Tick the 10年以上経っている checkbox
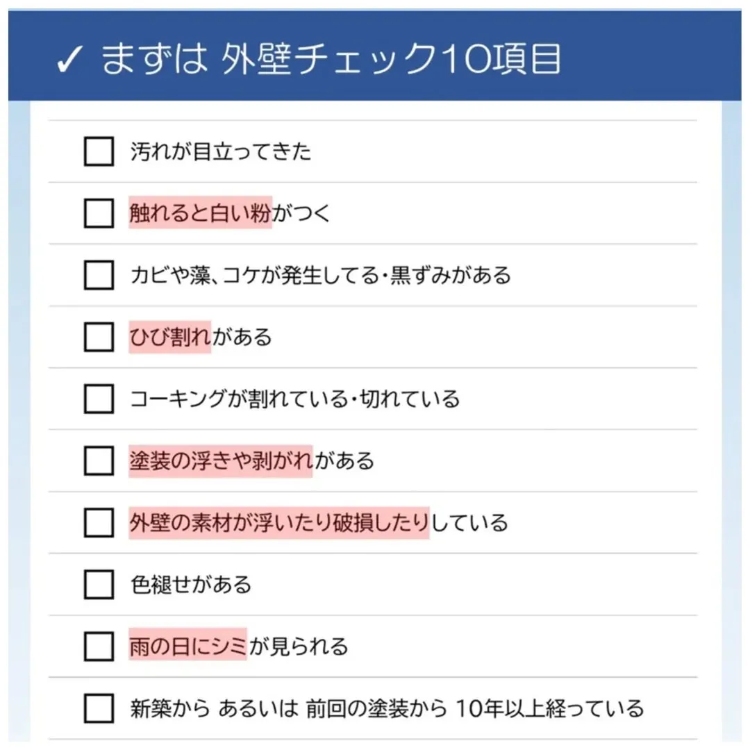 [x=99, y=708]
